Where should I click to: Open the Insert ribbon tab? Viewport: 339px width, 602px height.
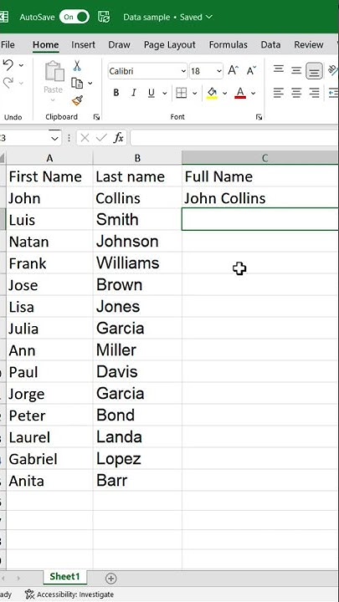83,44
